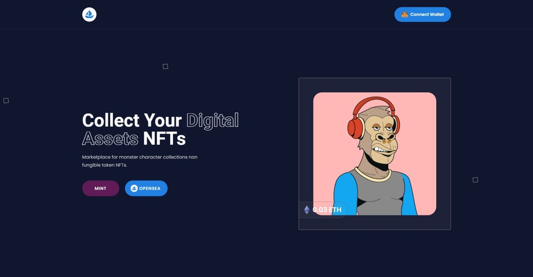Click the Collect Your heading text
533x277 pixels.
[x=132, y=121]
